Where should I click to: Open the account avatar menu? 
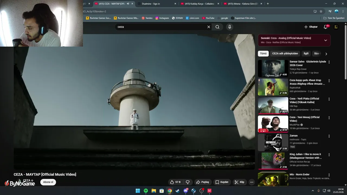click(x=336, y=27)
